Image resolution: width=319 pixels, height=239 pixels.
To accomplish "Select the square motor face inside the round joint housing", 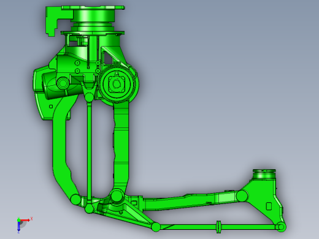I will pyautogui.click(x=117, y=84).
